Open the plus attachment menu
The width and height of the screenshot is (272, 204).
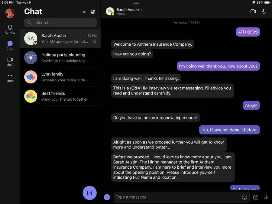(x=107, y=197)
